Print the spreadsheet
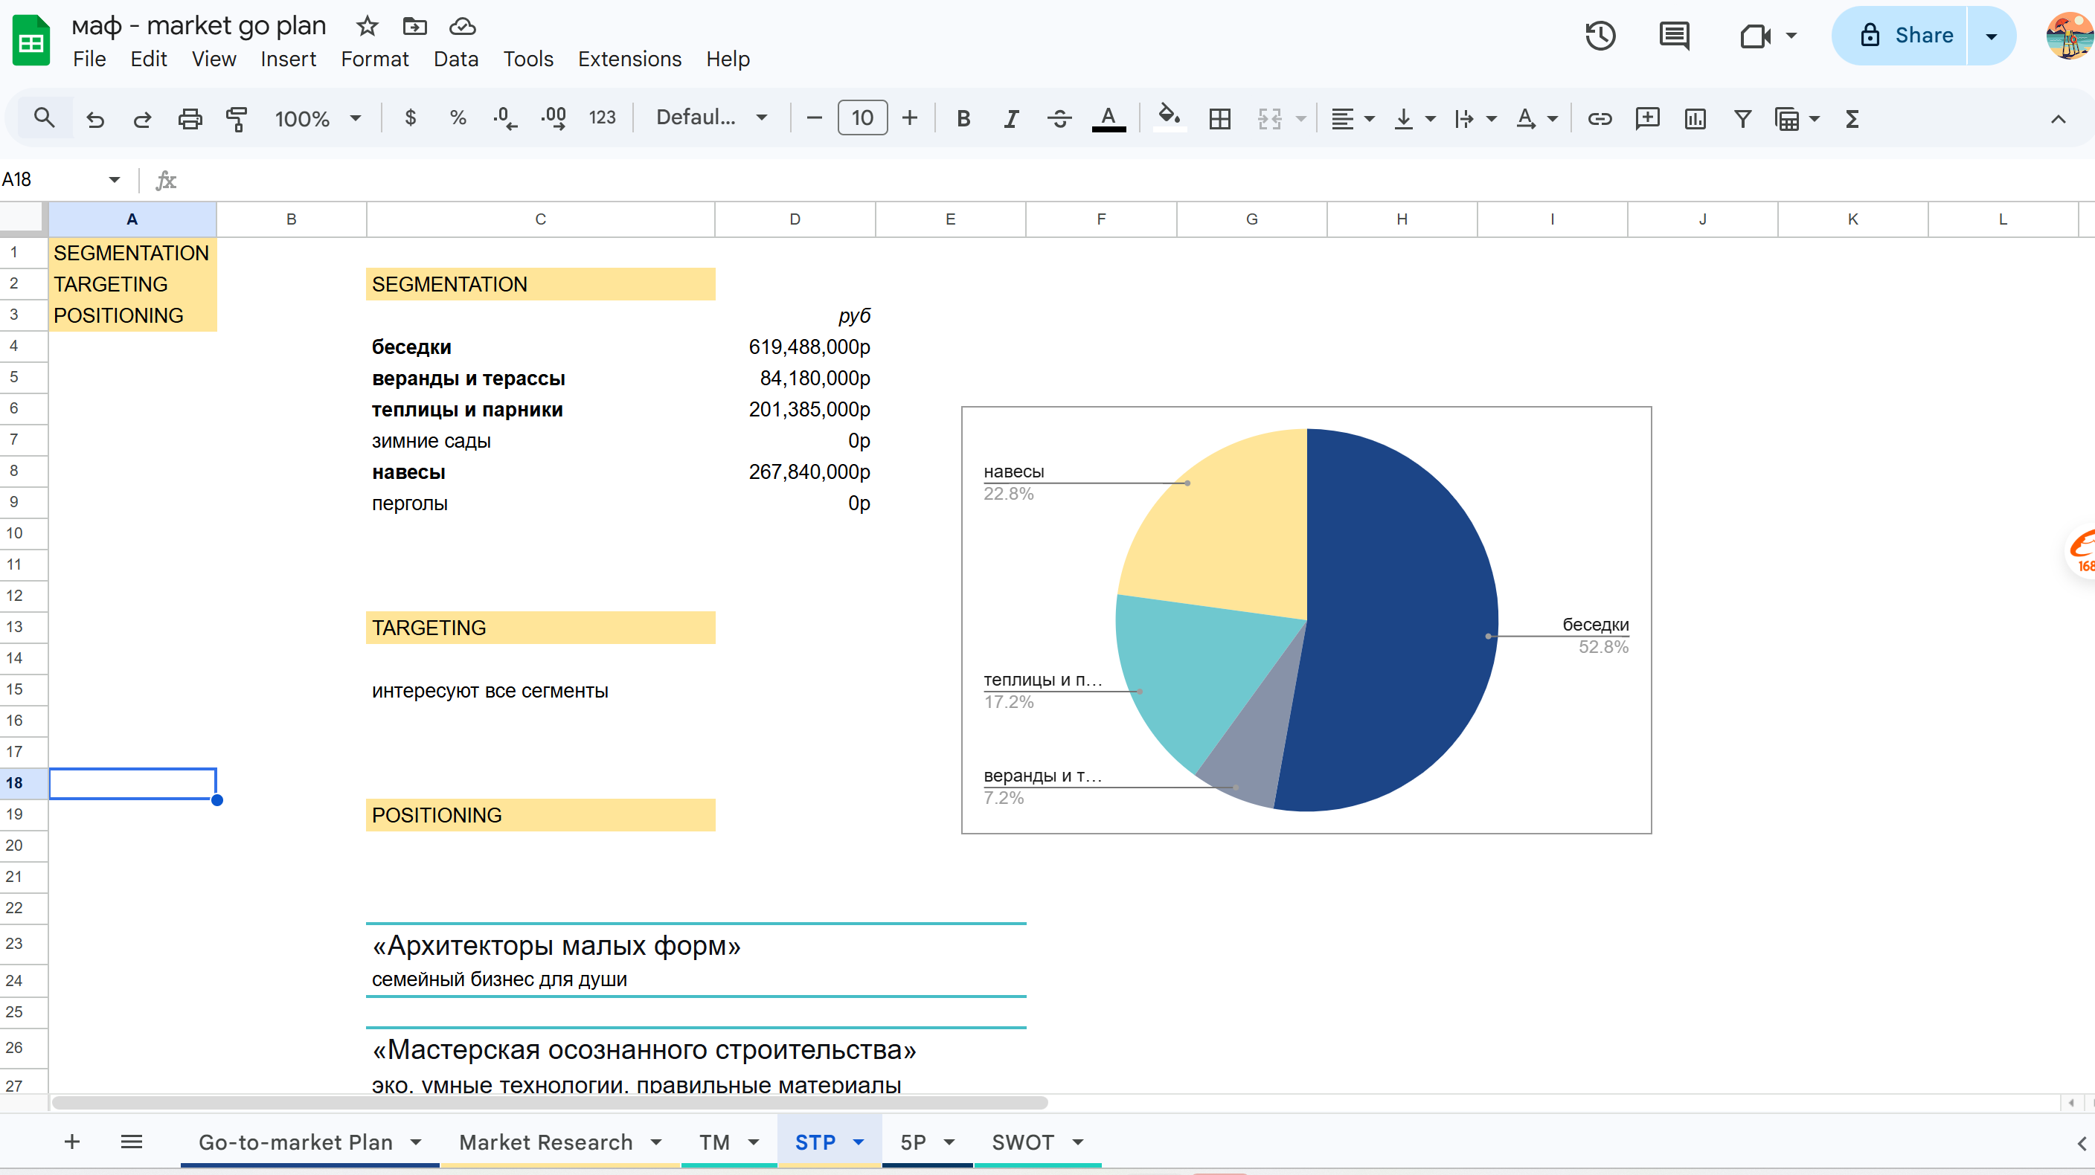Screen dimensions: 2095x1175 click(190, 119)
